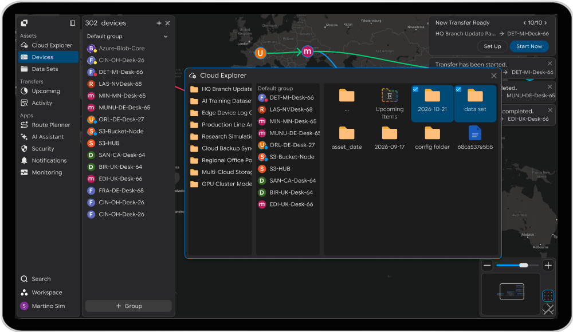Go to next transfer notification arrow
The height and width of the screenshot is (332, 573).
click(545, 23)
